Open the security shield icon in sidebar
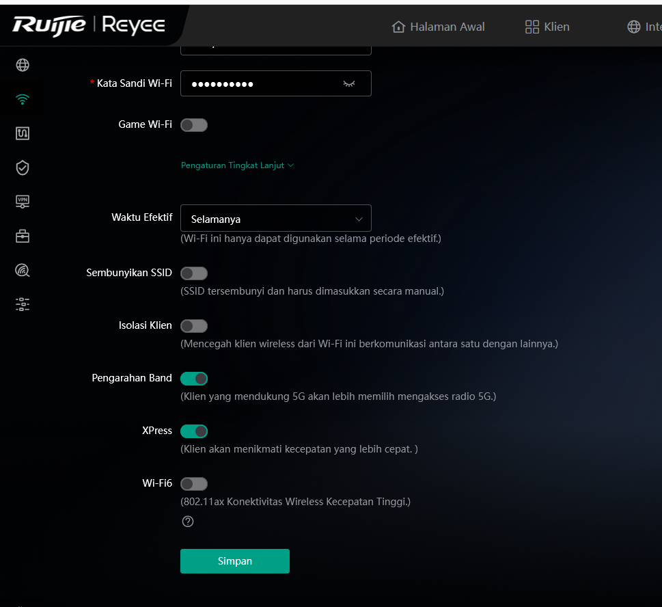 [23, 167]
